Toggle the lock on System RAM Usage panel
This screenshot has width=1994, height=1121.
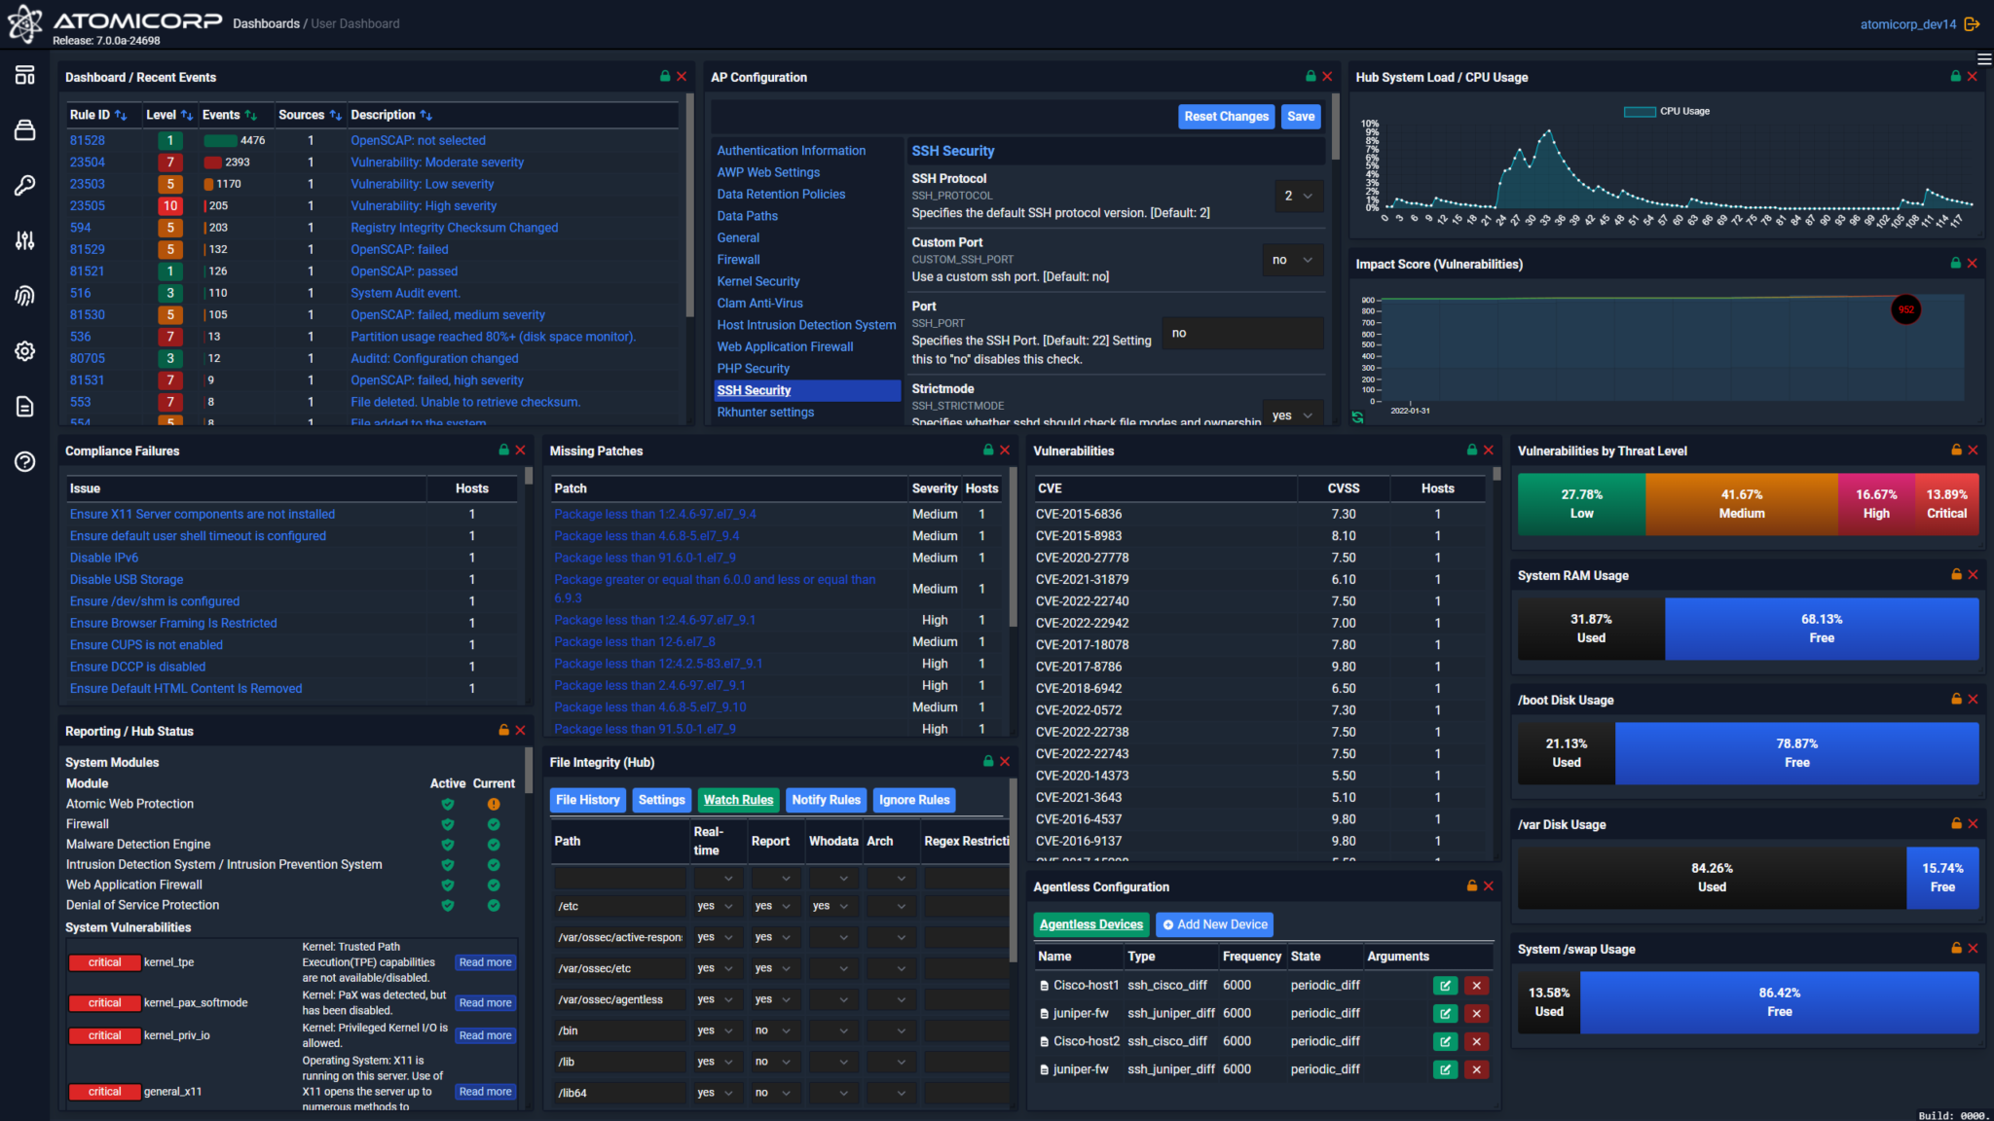1956,574
